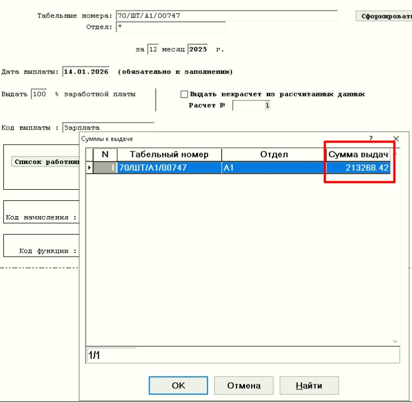
Task: Select the row 70/ШТ/А1/00747
Action: click(x=169, y=167)
